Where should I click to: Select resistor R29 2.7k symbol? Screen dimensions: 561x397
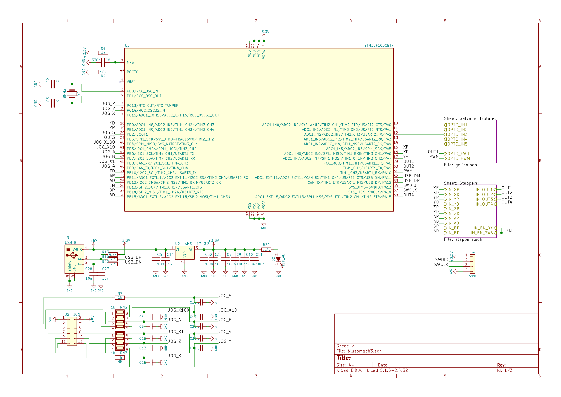266,249
